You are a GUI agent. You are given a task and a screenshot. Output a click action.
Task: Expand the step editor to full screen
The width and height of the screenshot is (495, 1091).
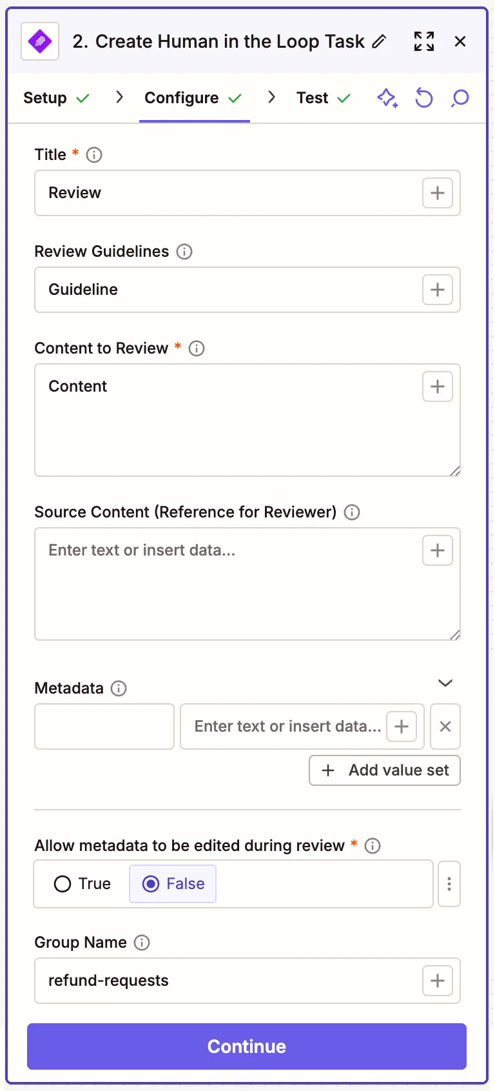423,42
